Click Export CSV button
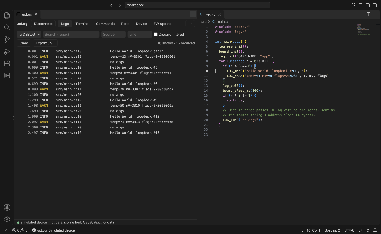 point(45,43)
